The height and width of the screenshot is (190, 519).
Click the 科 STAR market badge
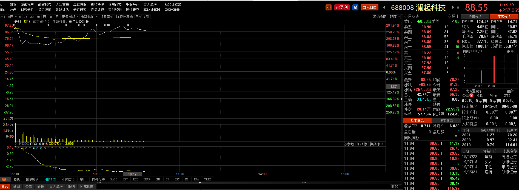pos(329,7)
